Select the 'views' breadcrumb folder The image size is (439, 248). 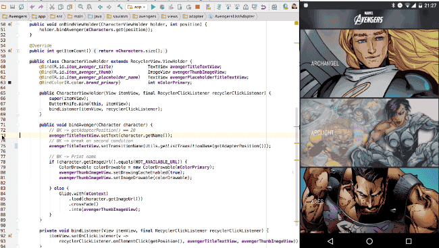(x=170, y=16)
